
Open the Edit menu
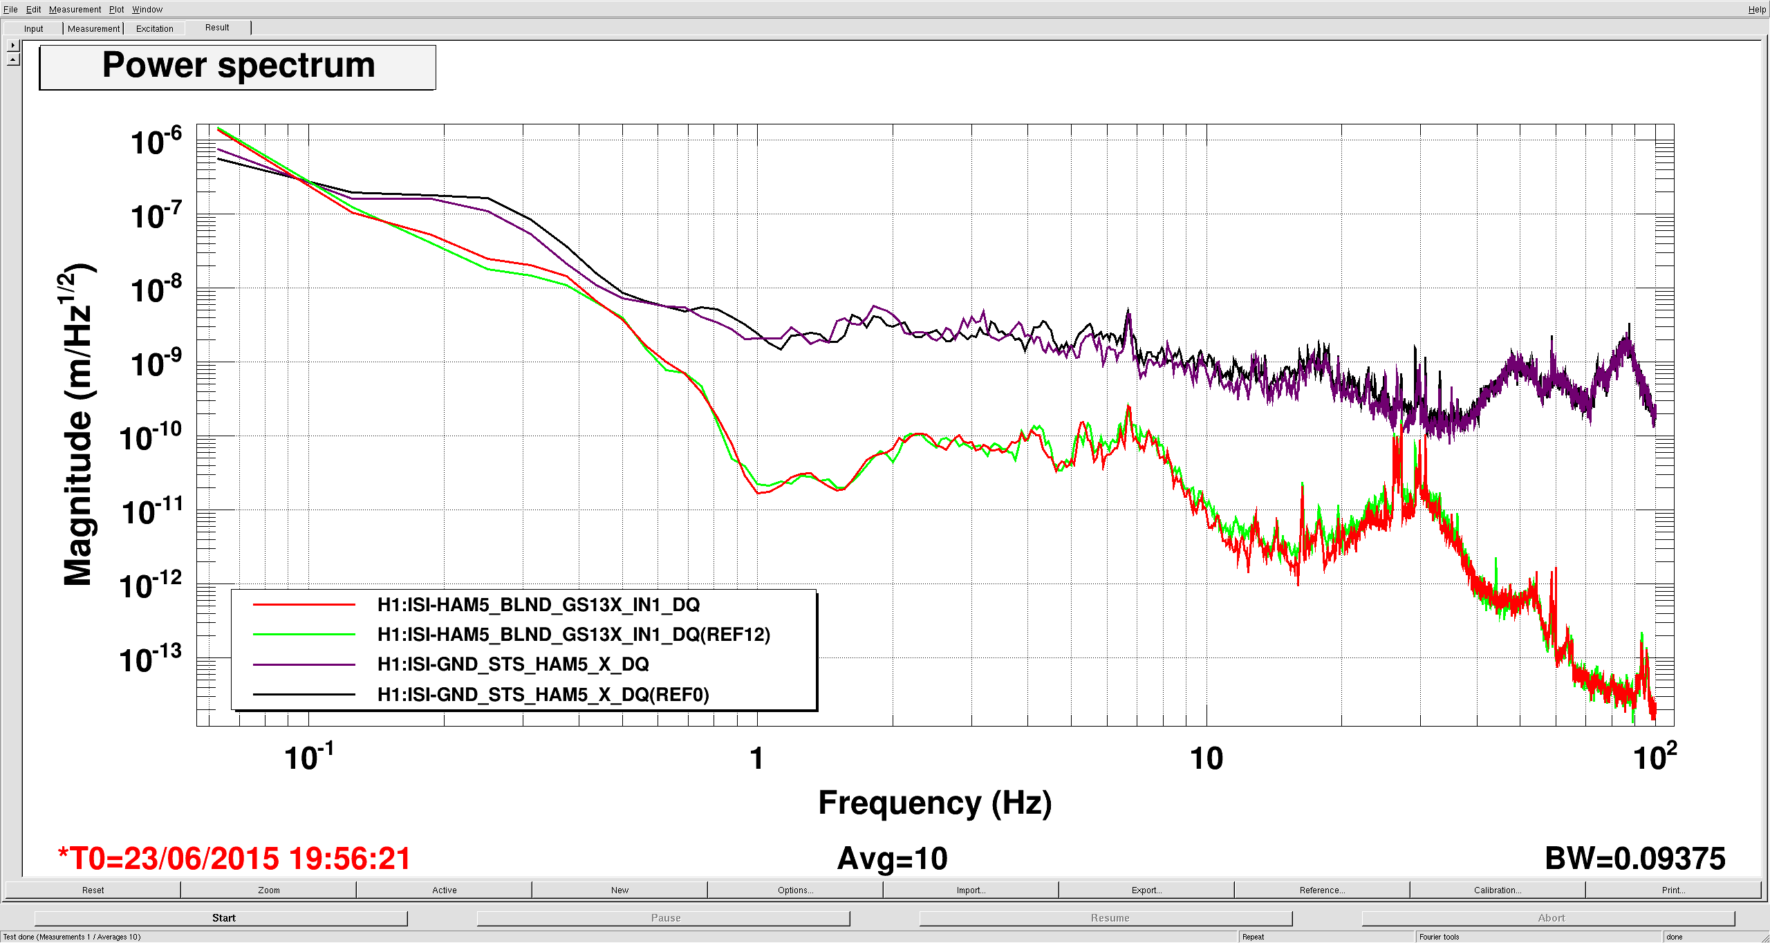[33, 9]
